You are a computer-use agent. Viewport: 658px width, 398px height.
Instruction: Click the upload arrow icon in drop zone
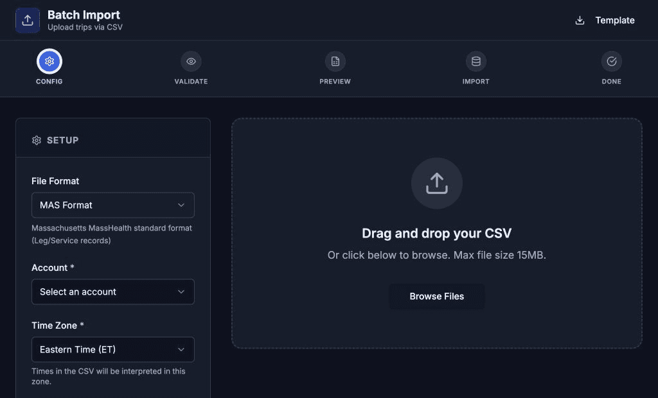[x=437, y=184]
